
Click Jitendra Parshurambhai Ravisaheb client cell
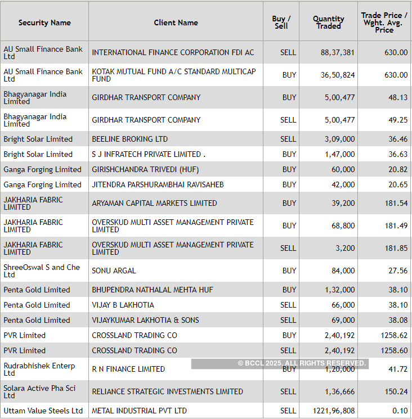[x=158, y=184]
